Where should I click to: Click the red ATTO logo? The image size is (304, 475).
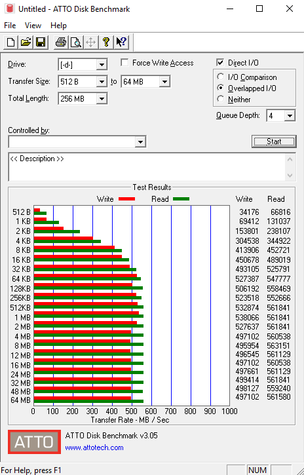34,442
